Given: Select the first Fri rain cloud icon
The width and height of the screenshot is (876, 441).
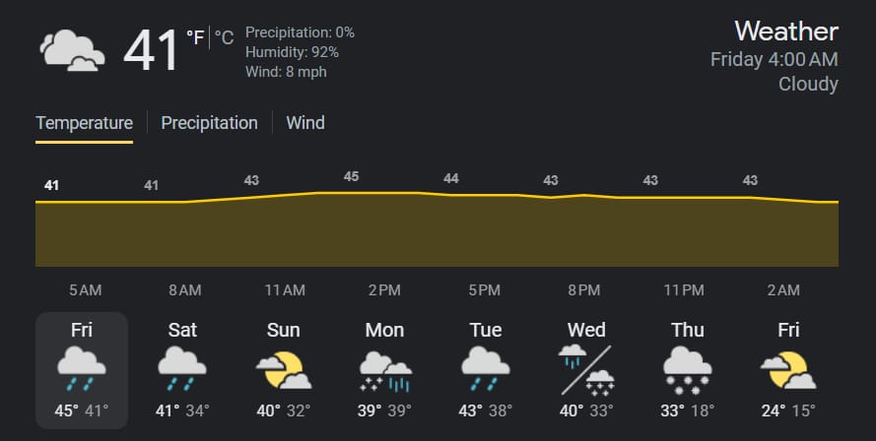Looking at the screenshot, I should tap(82, 368).
